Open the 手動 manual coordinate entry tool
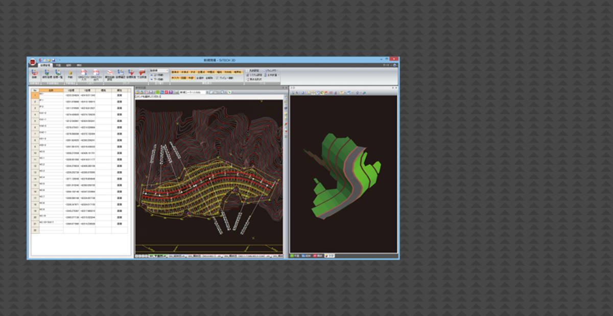The image size is (613, 316). pos(70,72)
